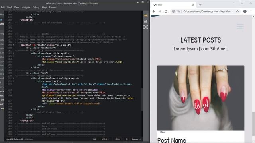This screenshot has width=255, height=143.
Task: Toggle INS insert mode in status bar
Action: pos(94,139)
